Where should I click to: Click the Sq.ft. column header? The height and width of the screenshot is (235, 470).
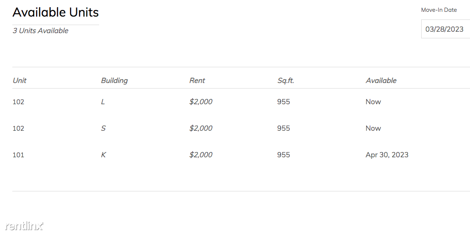pos(286,81)
